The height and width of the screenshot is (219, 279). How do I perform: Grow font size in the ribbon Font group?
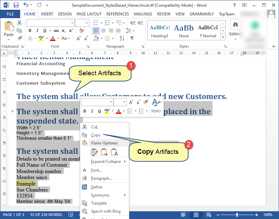click(79, 38)
